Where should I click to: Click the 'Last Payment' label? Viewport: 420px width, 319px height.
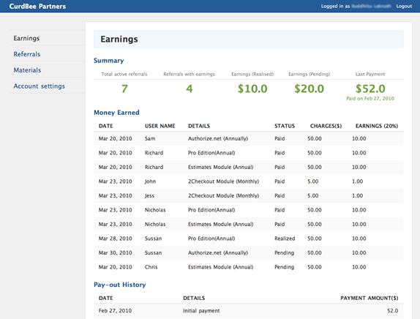[370, 74]
